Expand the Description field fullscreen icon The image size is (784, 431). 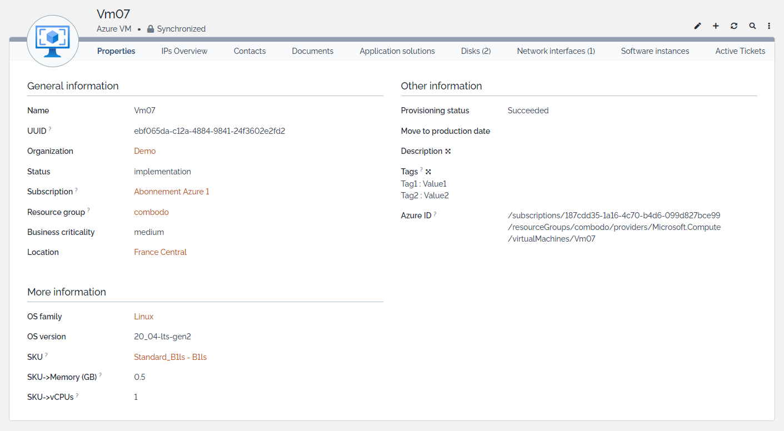(x=448, y=151)
